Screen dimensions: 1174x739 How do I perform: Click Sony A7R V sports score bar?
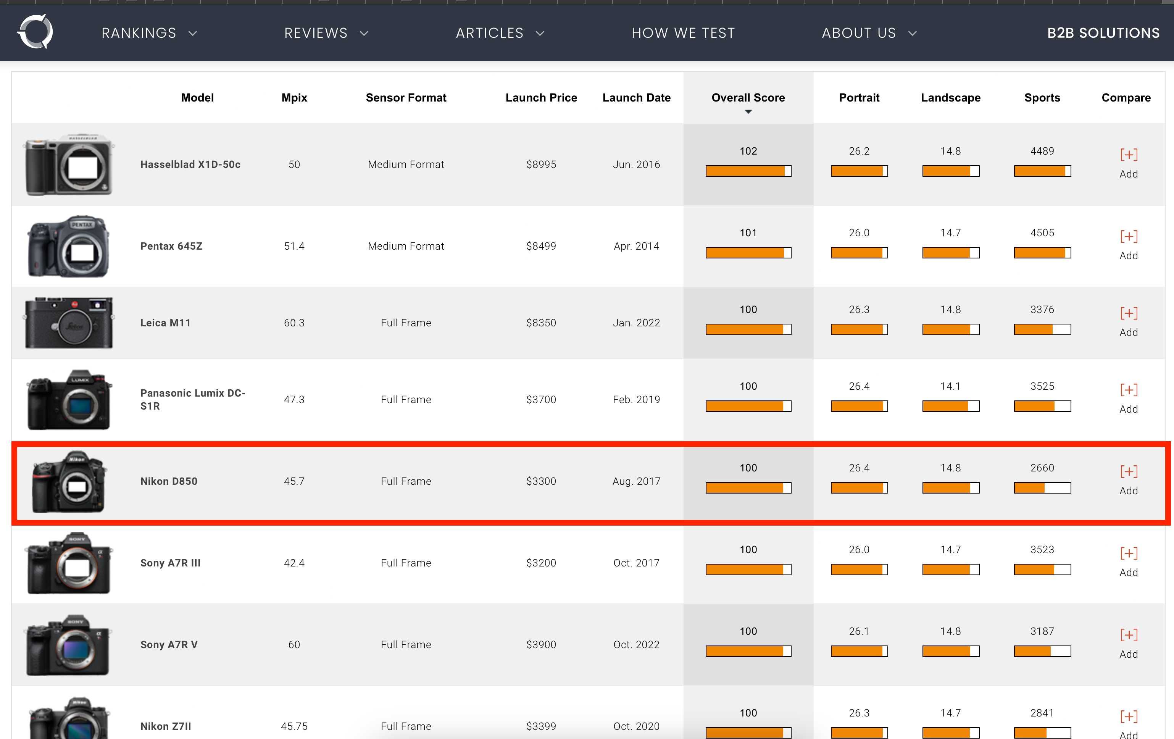1042,651
